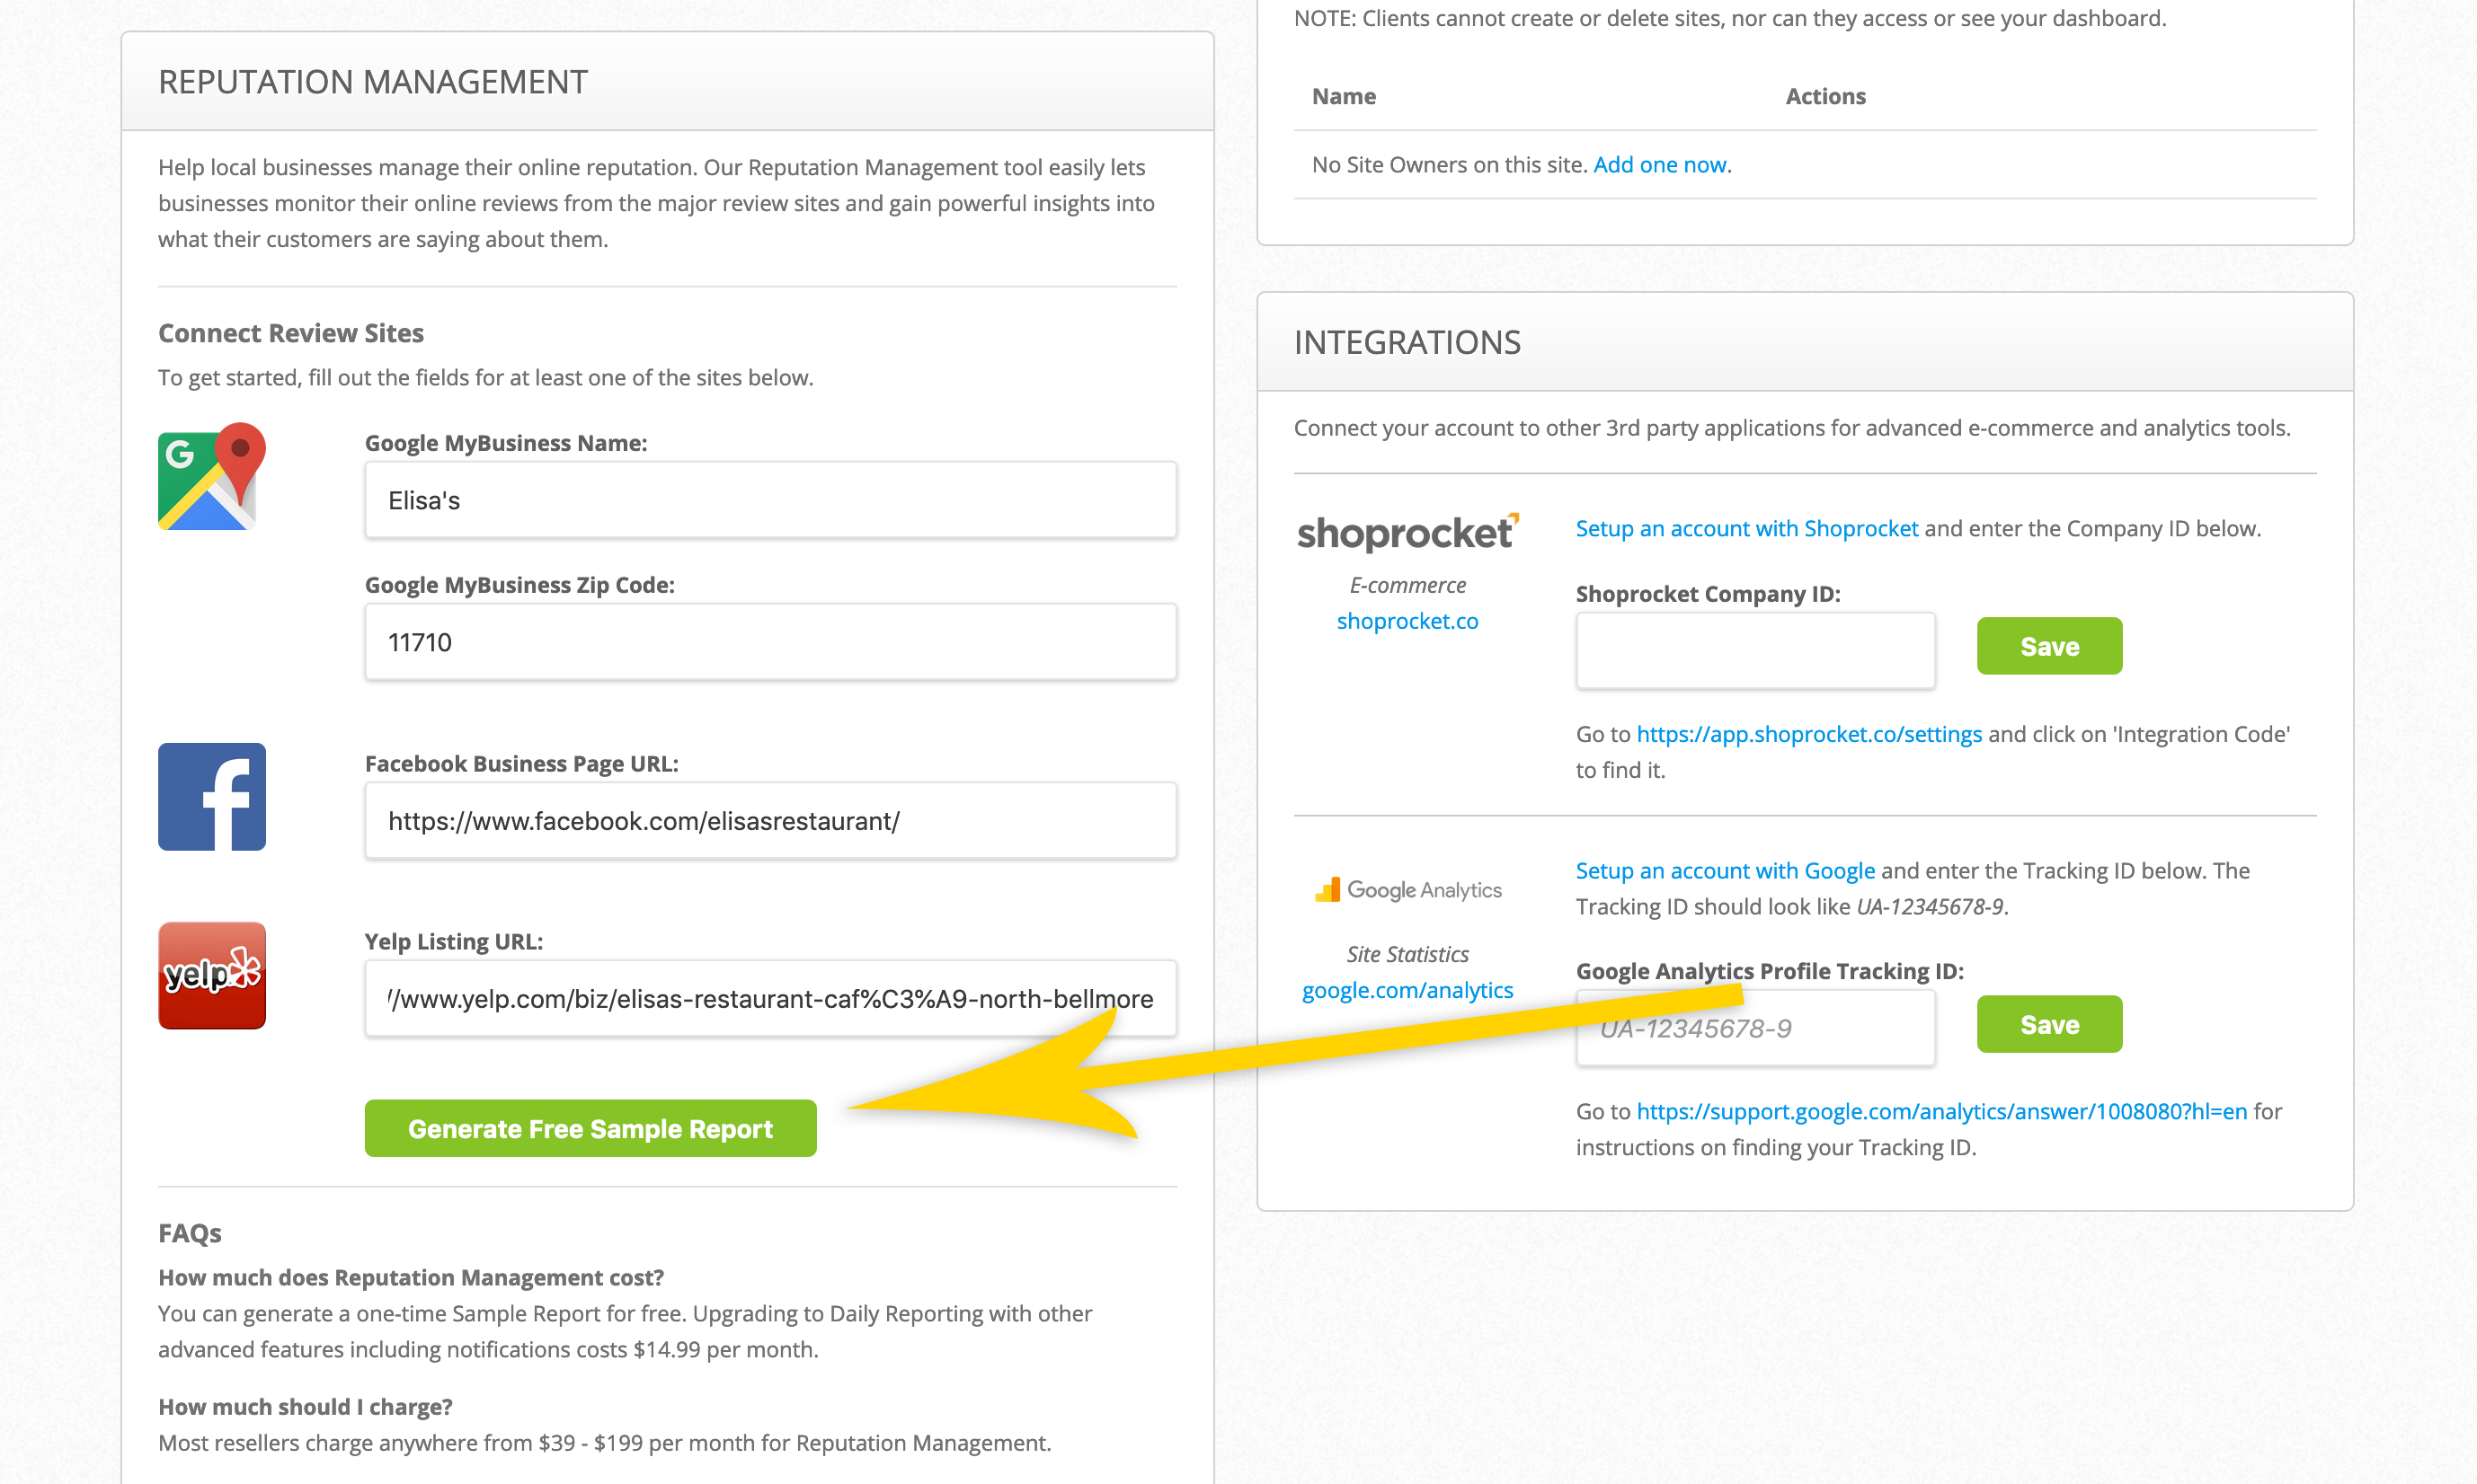The height and width of the screenshot is (1484, 2477).
Task: Click the Yelp logo icon
Action: click(x=212, y=975)
